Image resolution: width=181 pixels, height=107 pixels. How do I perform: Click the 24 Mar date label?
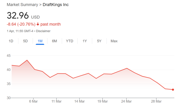[x=126, y=101]
